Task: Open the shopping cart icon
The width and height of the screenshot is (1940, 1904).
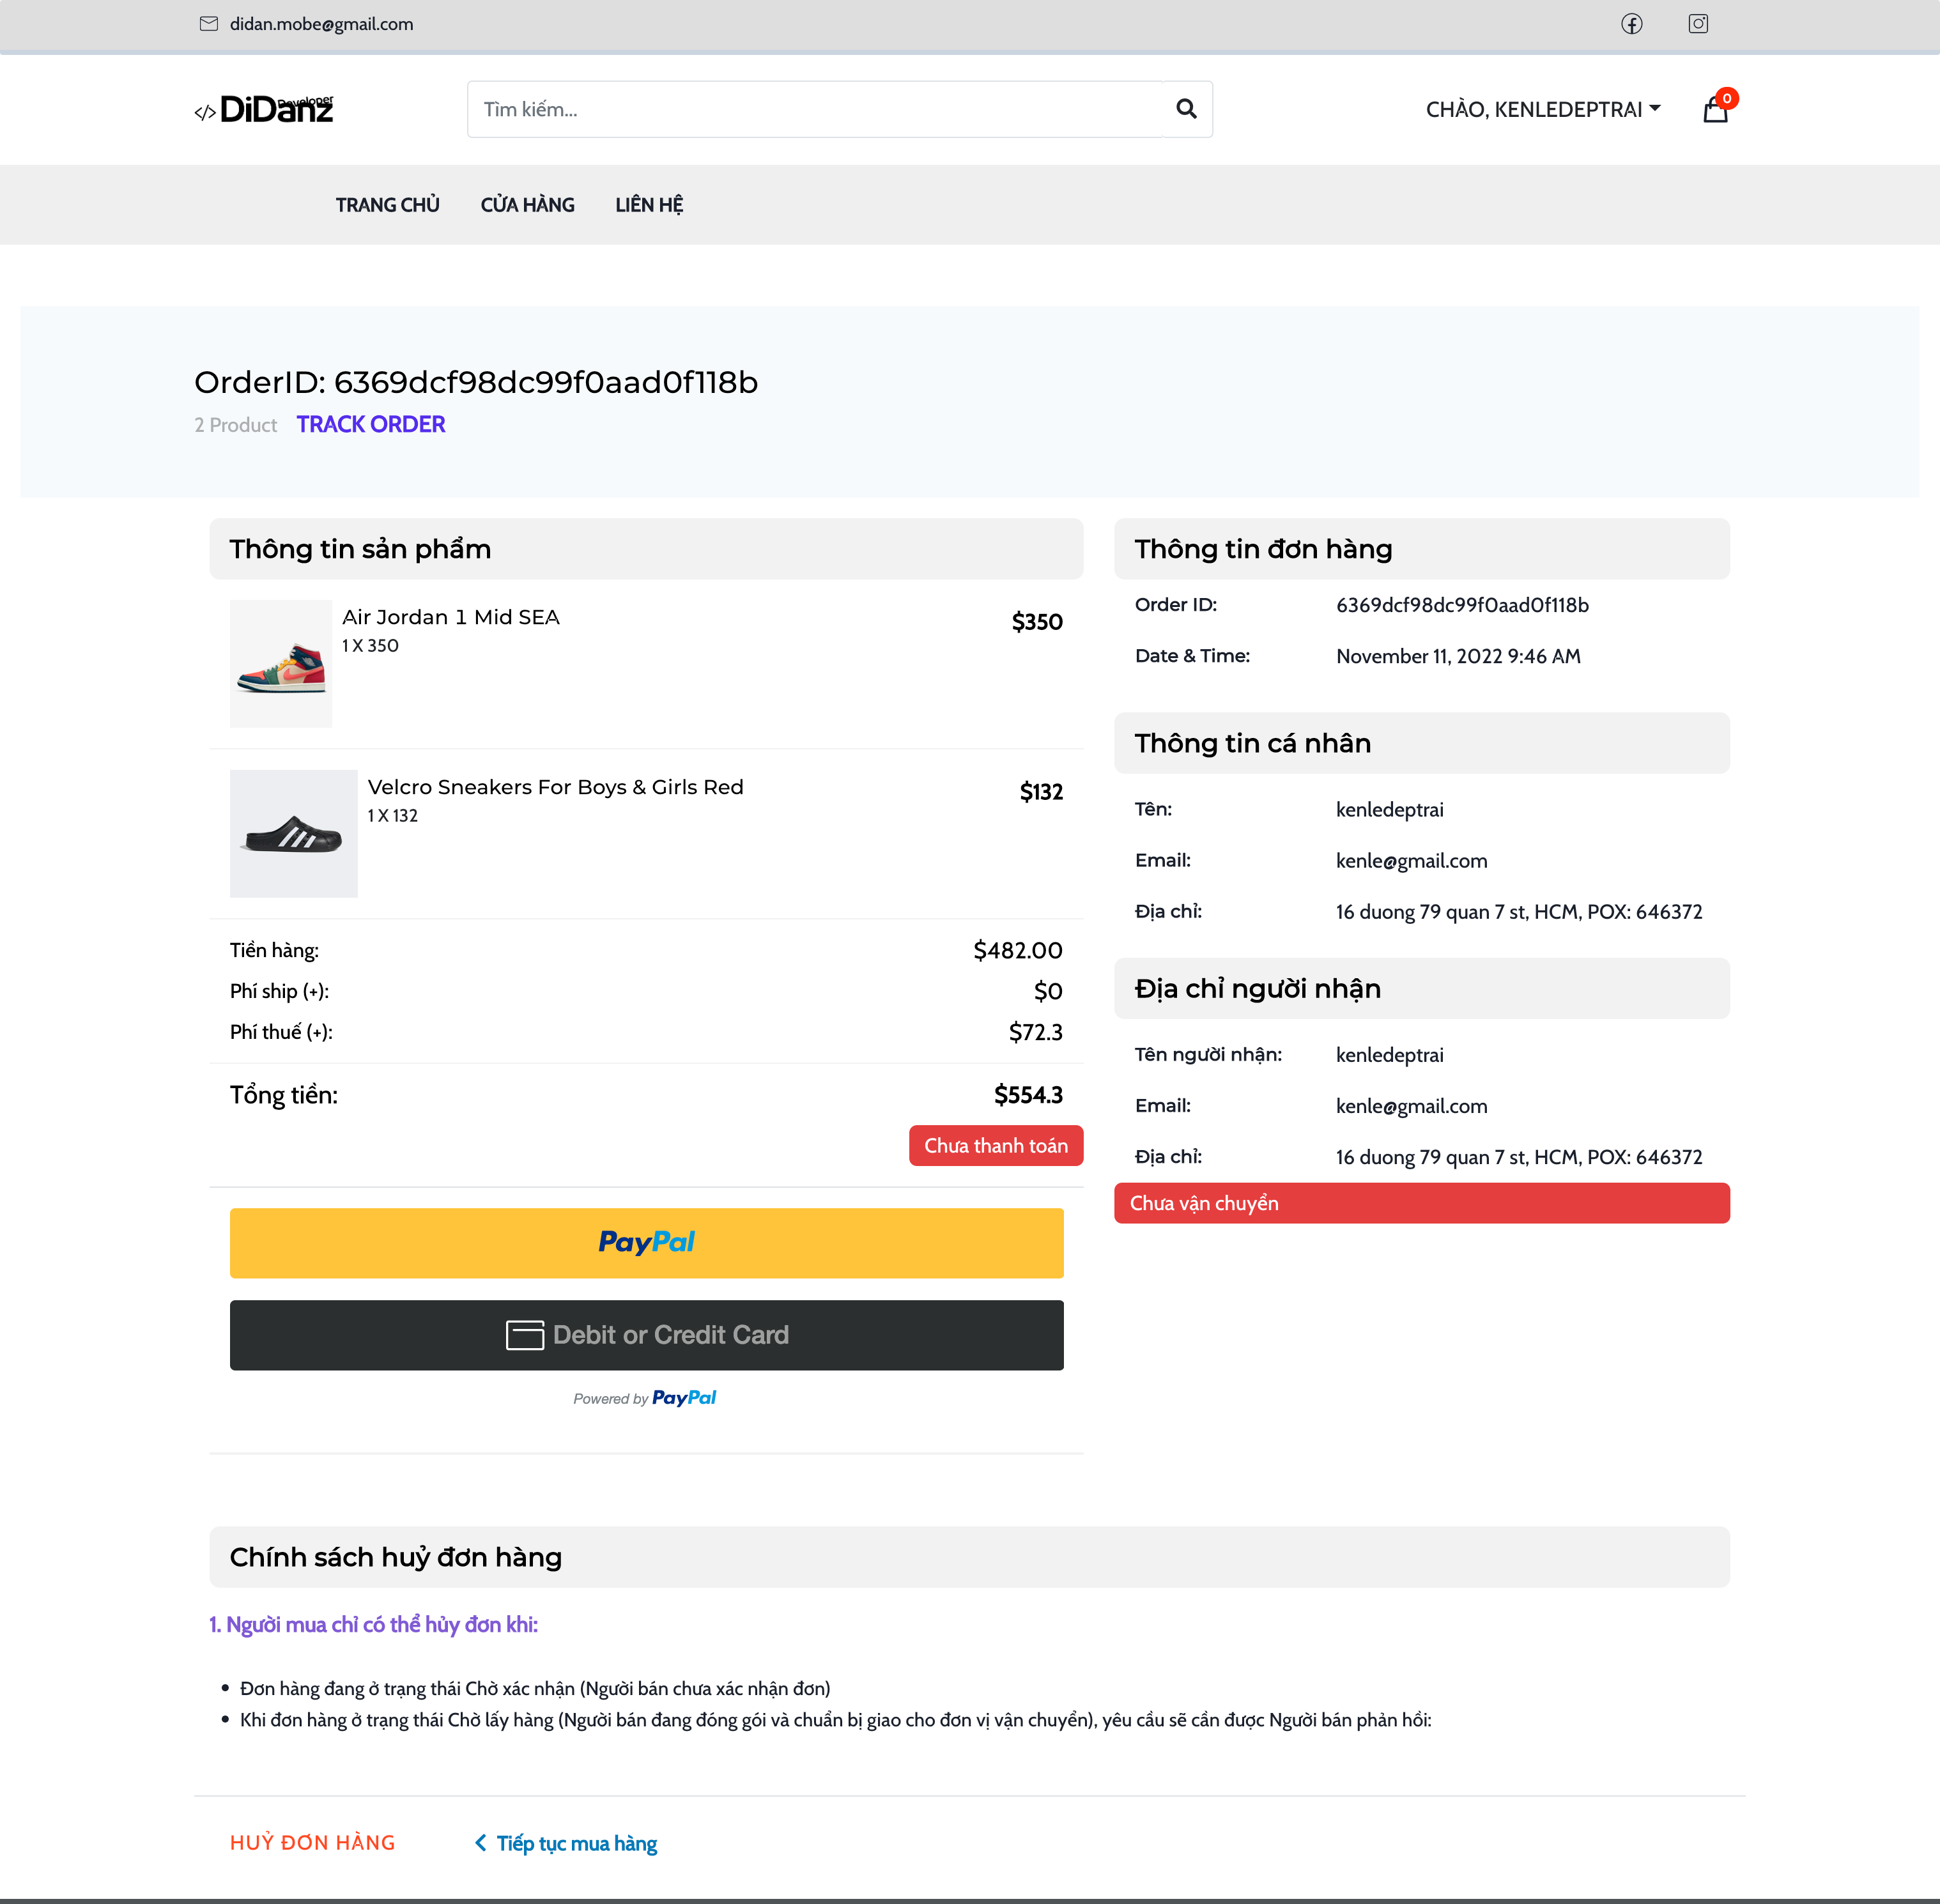Action: (x=1714, y=110)
